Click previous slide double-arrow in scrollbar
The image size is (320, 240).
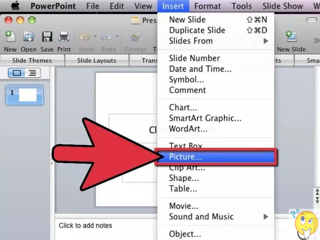click(x=317, y=192)
